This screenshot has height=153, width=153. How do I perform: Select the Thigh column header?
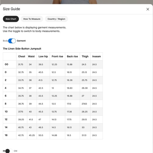[x=85, y=56]
